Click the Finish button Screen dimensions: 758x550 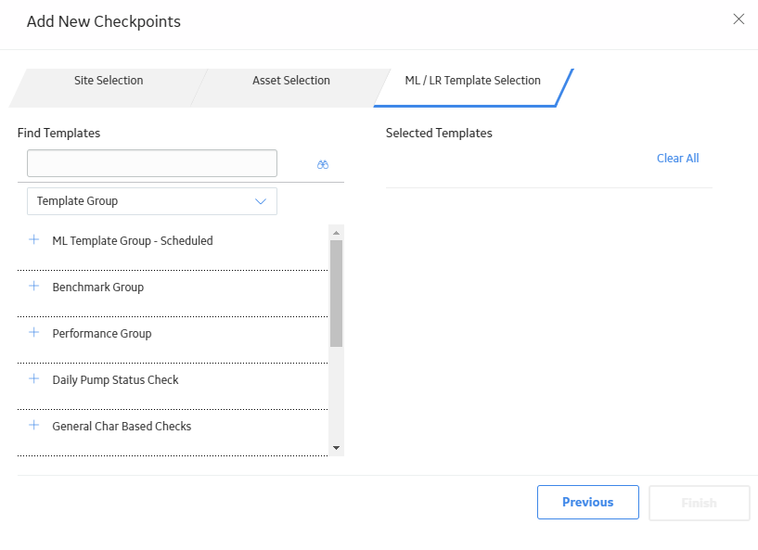pos(699,503)
